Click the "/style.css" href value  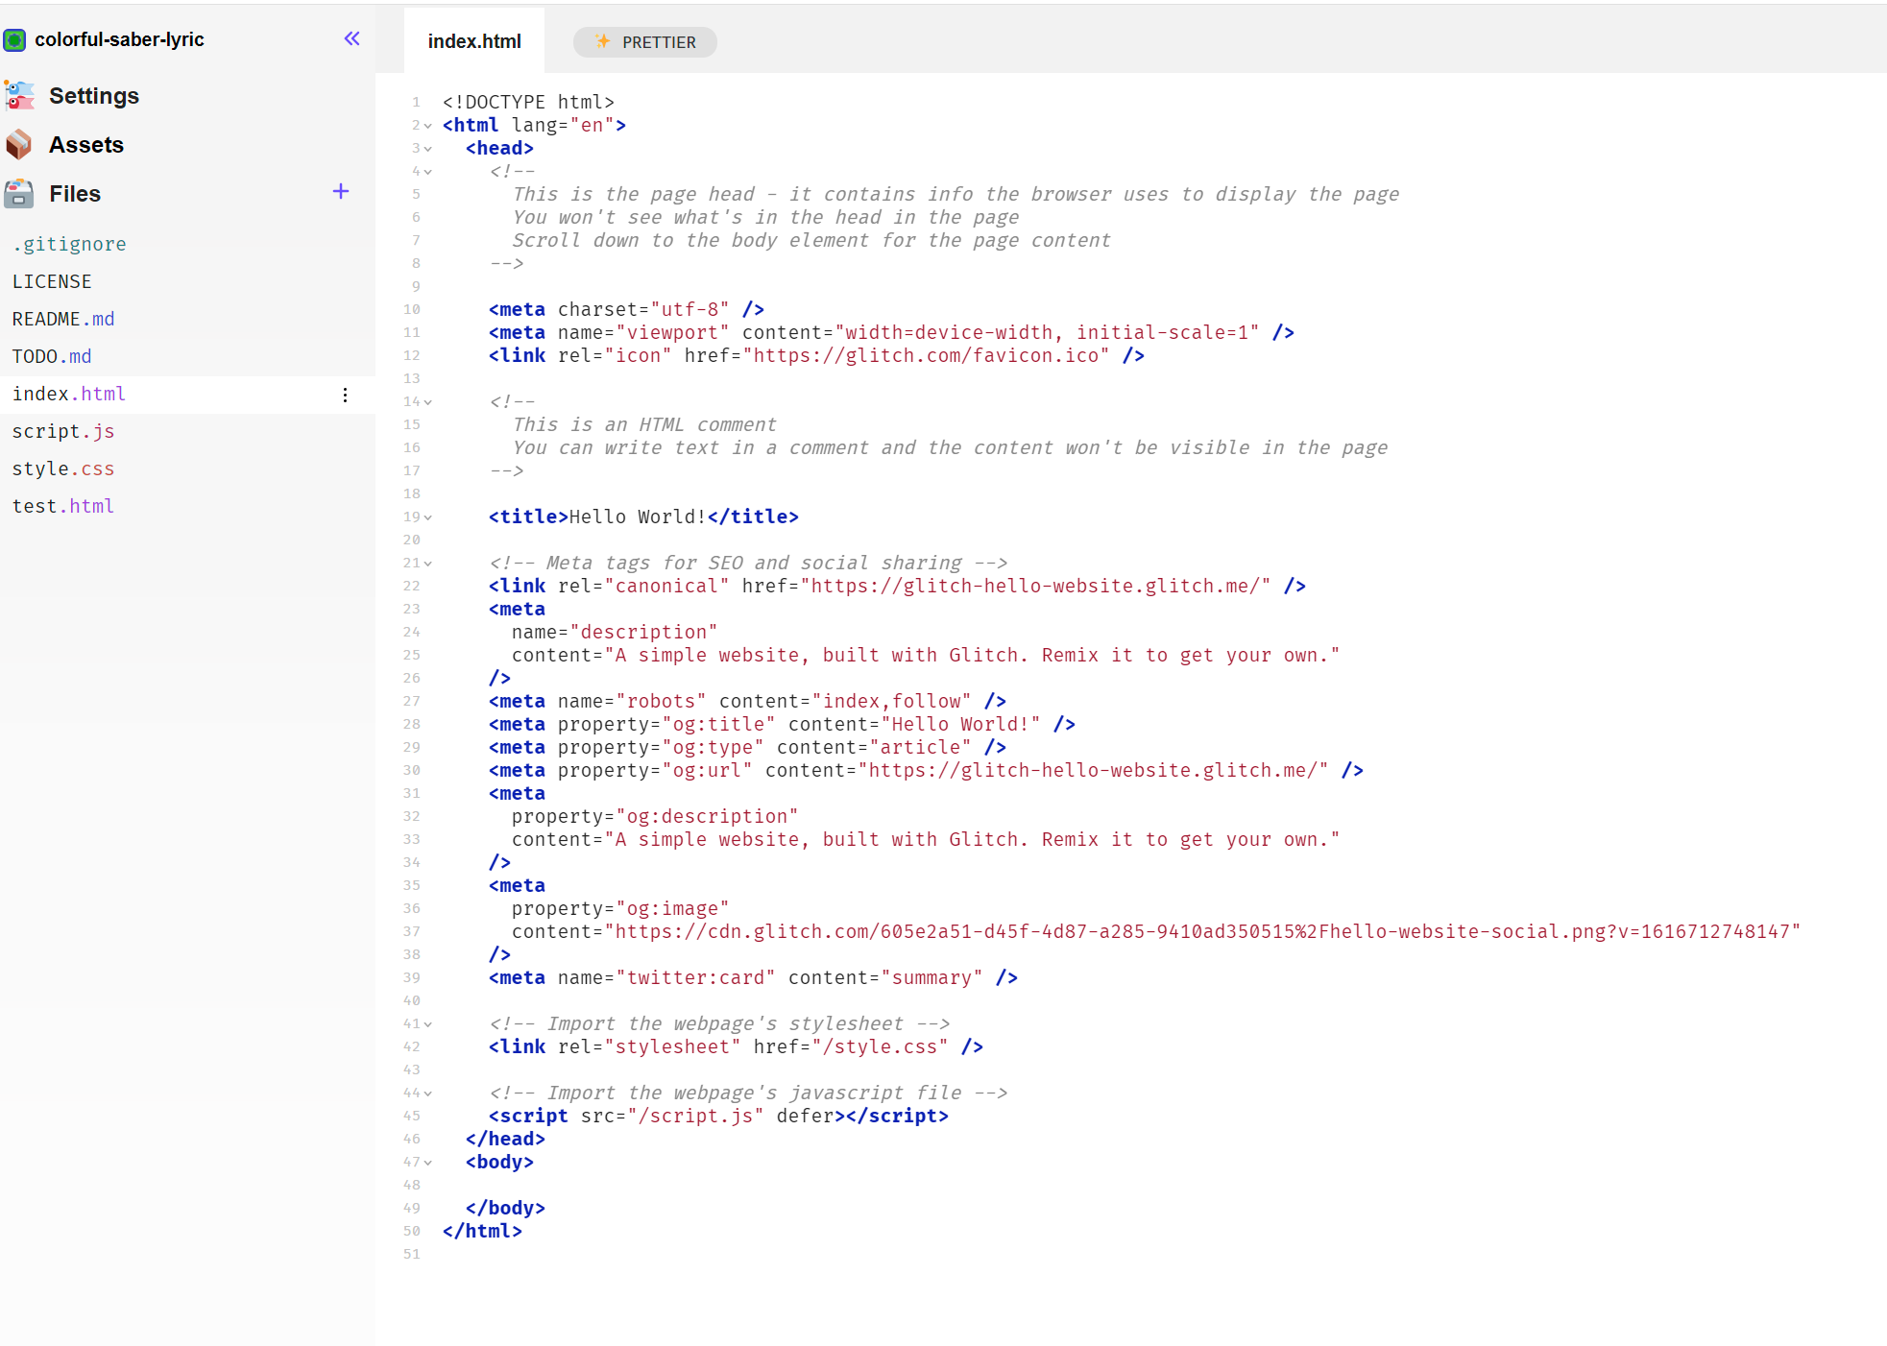pos(880,1046)
